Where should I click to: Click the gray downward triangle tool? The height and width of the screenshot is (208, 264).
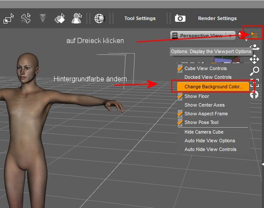43,18
